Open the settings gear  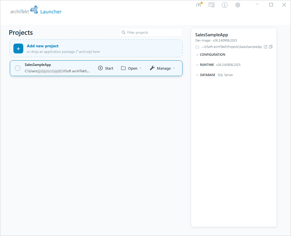pos(237,5)
